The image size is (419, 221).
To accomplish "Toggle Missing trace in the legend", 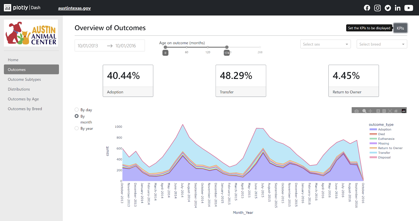I will 379,144.
